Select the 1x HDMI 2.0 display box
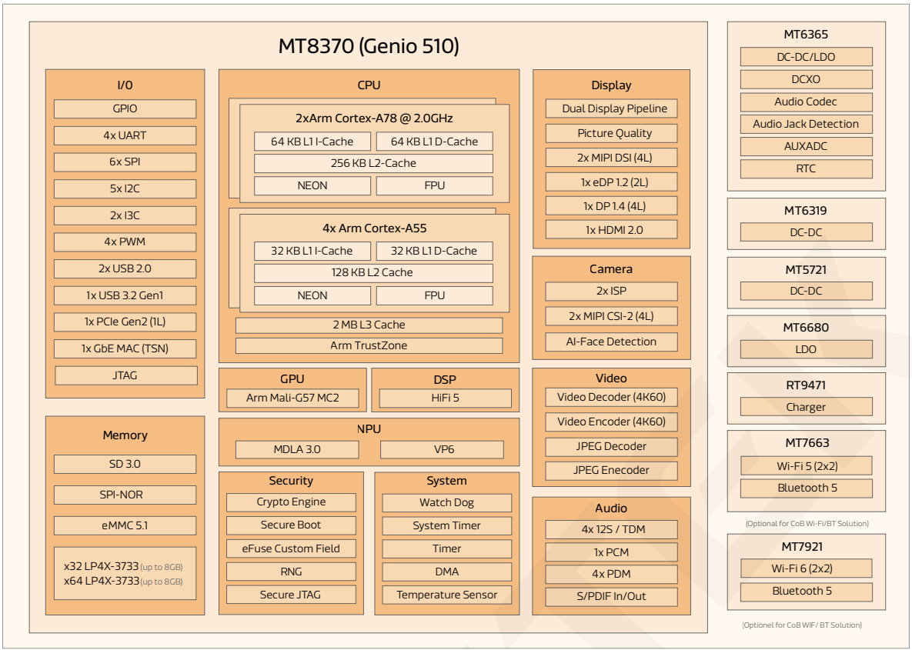 pos(611,229)
